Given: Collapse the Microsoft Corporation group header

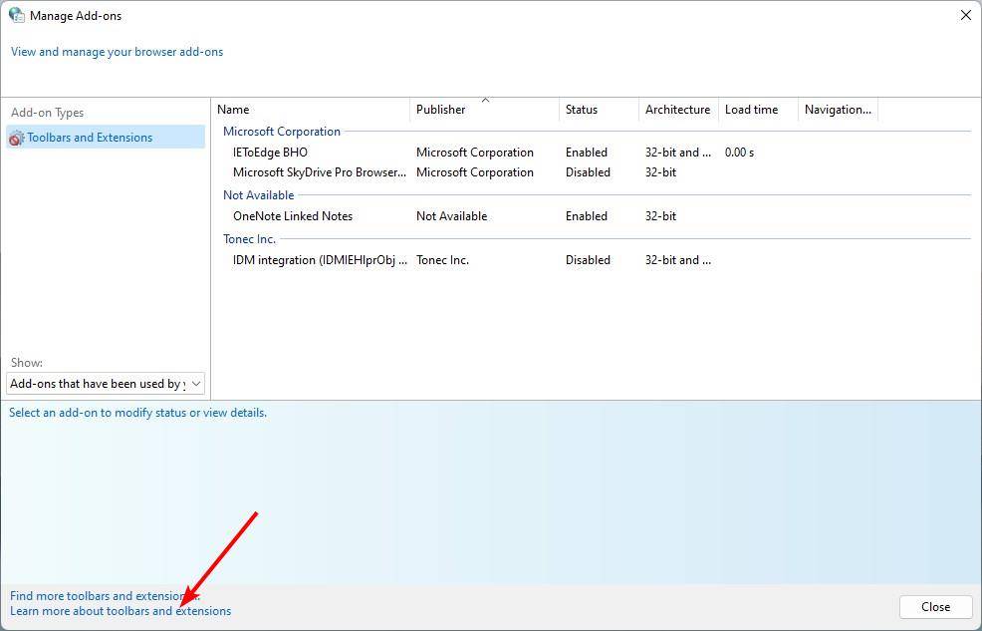Looking at the screenshot, I should point(281,132).
